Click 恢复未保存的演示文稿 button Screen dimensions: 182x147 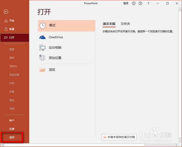point(119,137)
